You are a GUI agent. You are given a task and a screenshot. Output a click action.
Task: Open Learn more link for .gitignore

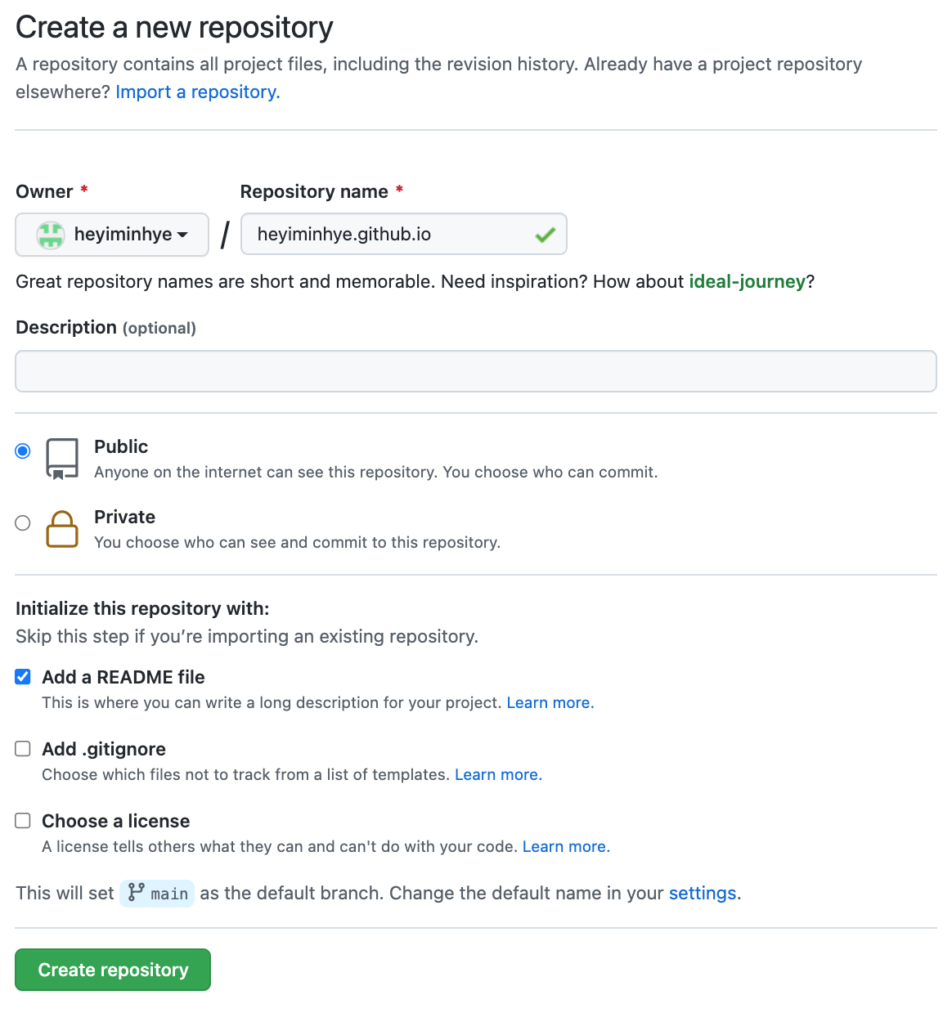point(498,775)
